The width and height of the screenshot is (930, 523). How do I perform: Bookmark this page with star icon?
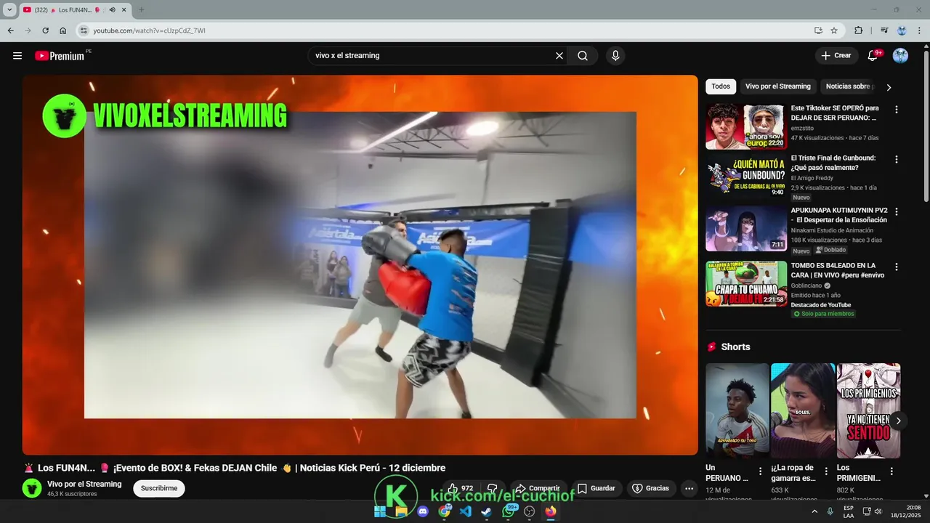point(834,31)
